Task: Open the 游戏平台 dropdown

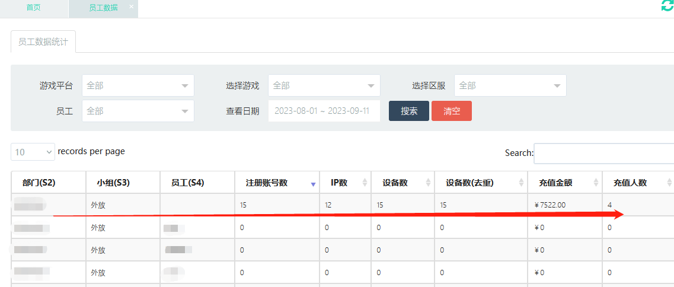Action: [x=138, y=85]
